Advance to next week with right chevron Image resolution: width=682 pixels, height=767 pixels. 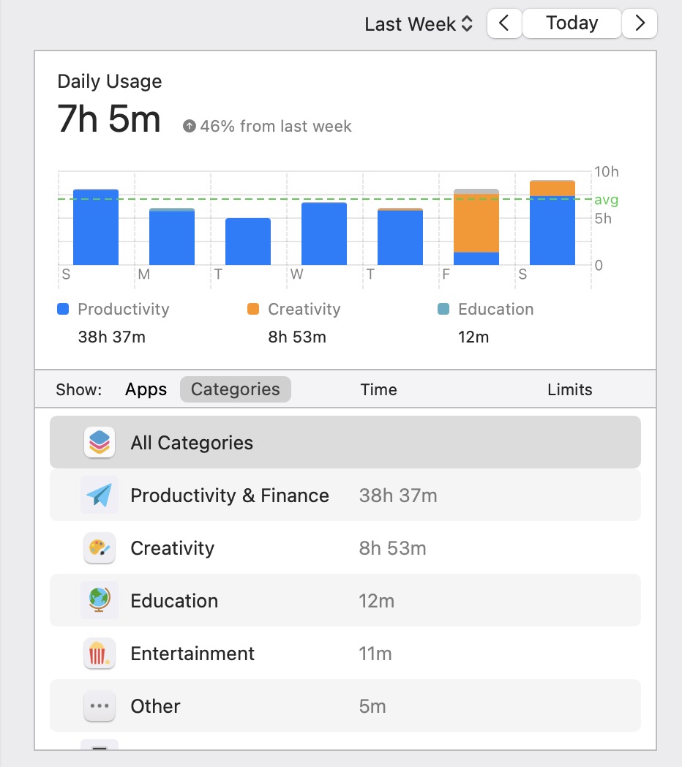(640, 23)
